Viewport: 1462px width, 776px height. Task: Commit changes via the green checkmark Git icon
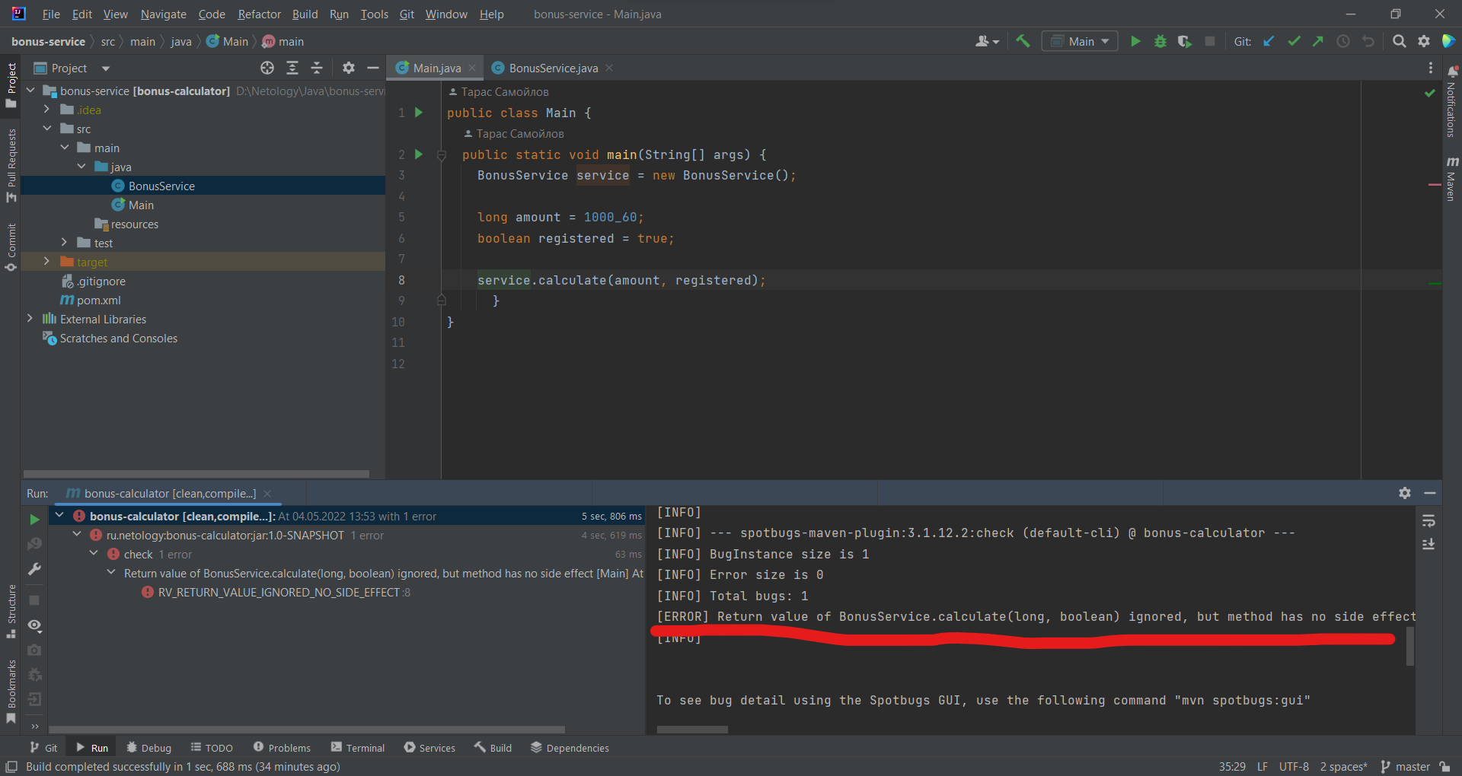1294,41
